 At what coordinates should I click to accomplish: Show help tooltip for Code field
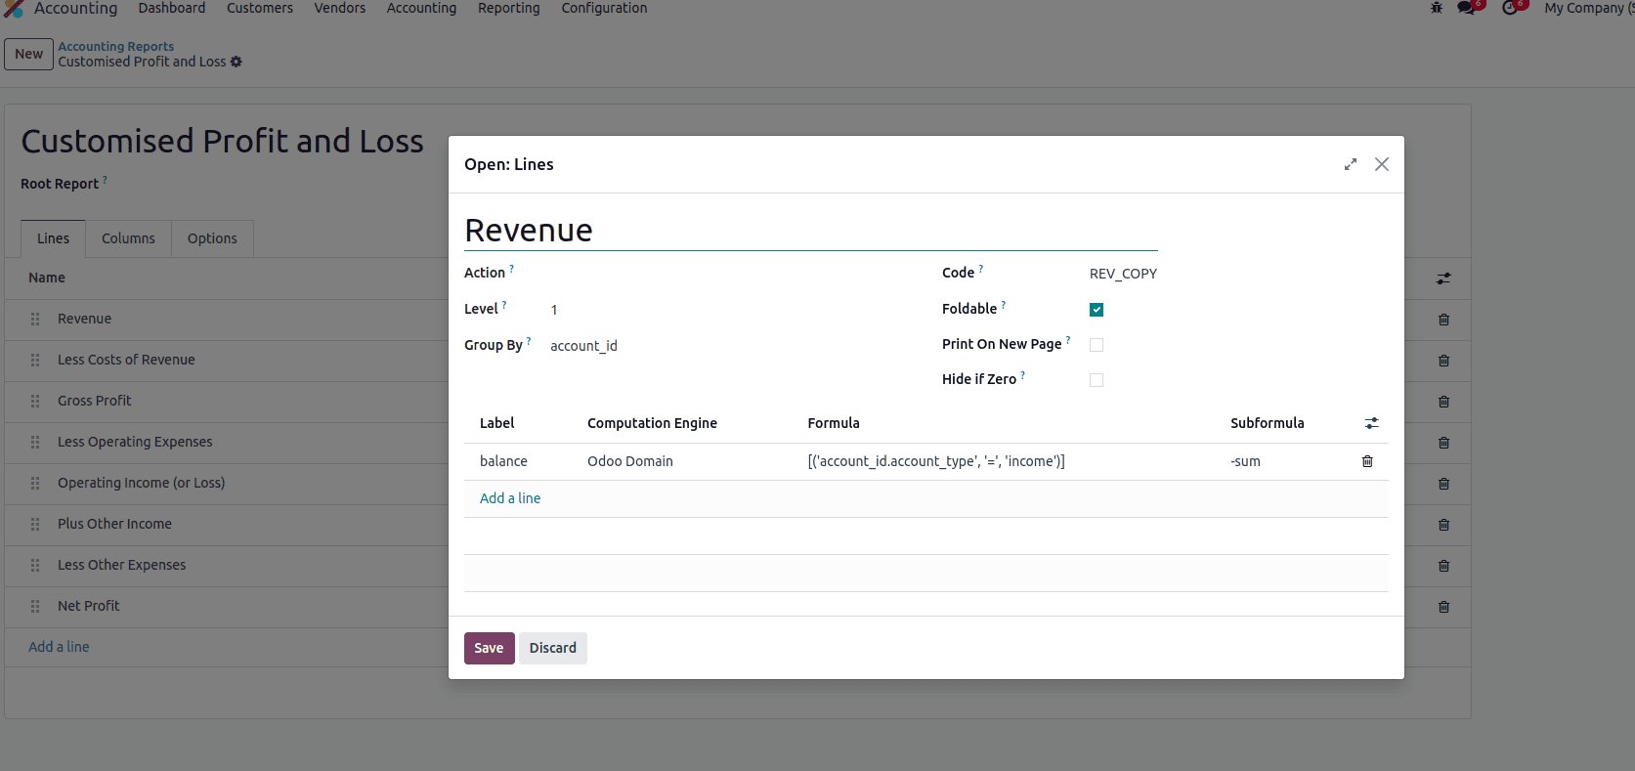(980, 269)
